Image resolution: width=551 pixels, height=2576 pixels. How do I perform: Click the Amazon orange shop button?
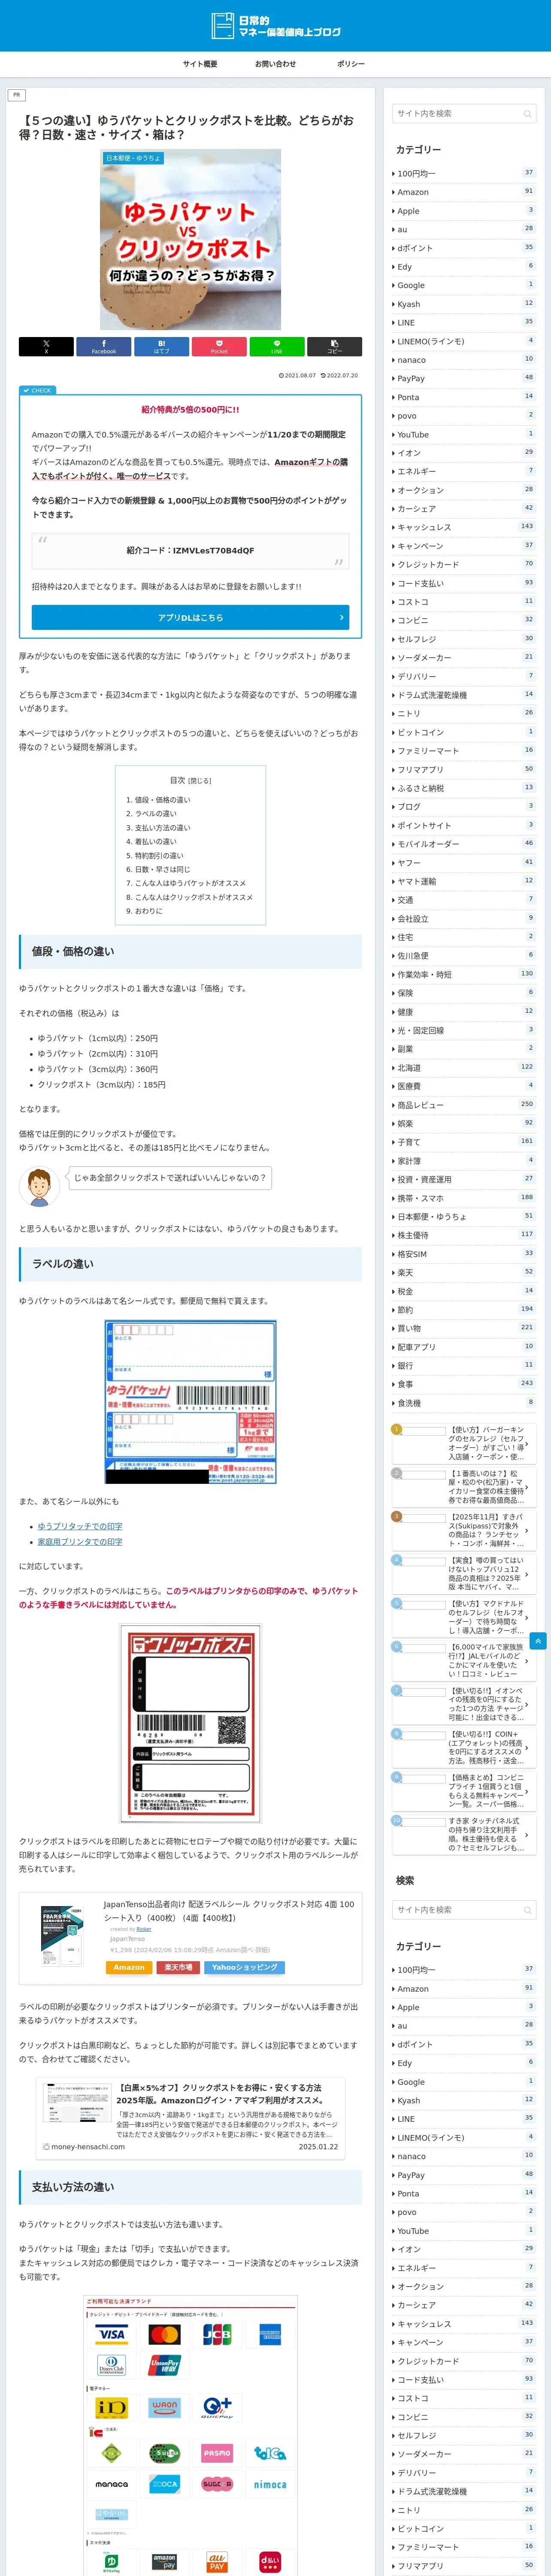(x=129, y=1967)
